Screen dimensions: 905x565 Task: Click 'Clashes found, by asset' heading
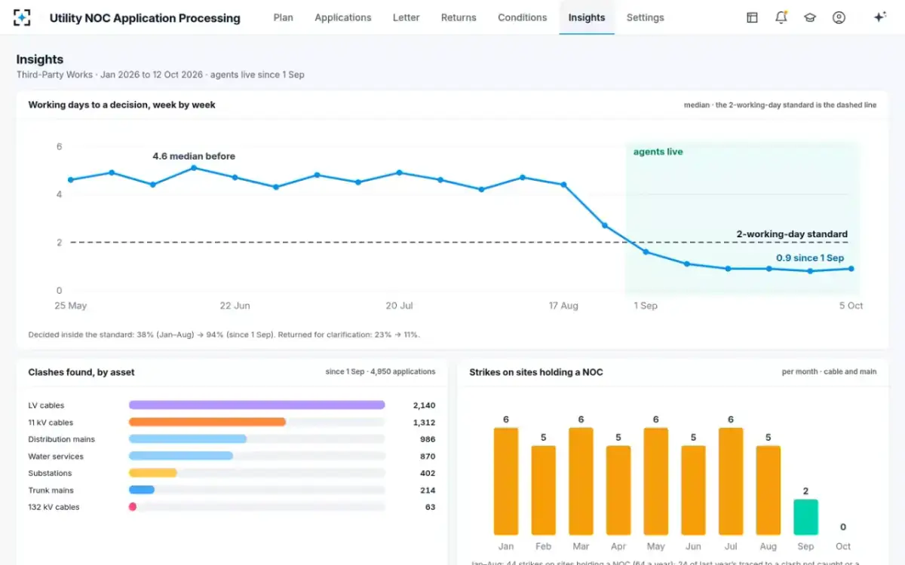[x=81, y=372]
